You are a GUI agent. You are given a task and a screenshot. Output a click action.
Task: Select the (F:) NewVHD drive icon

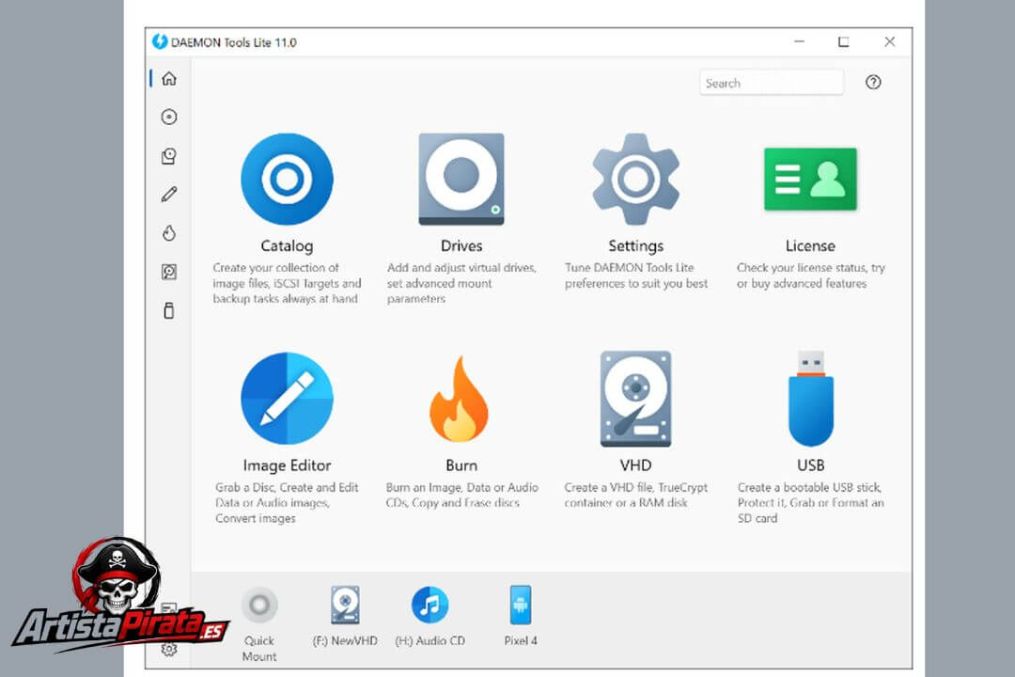pos(345,606)
